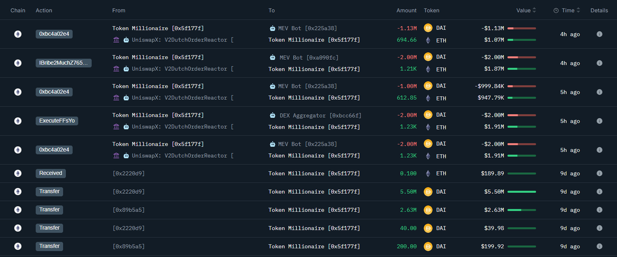
Task: Click bank icon beside UniswapX in IBribe2MuchZ765 row
Action: 116,68
